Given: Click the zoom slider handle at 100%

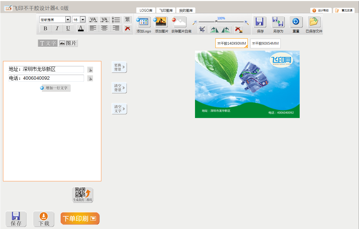Looking at the screenshot, I should coord(216,22).
